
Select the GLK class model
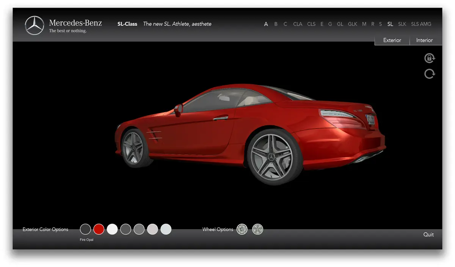pos(353,24)
